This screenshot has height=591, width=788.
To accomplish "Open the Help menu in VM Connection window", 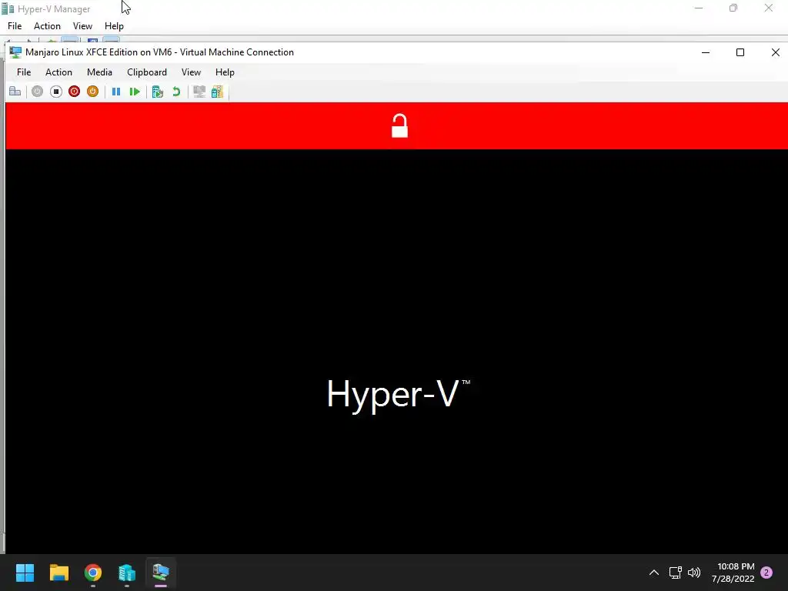I will click(x=225, y=72).
